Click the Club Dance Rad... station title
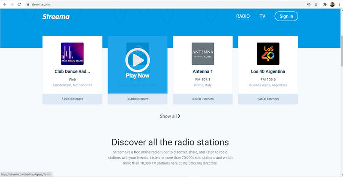343x177 pixels. pos(72,71)
